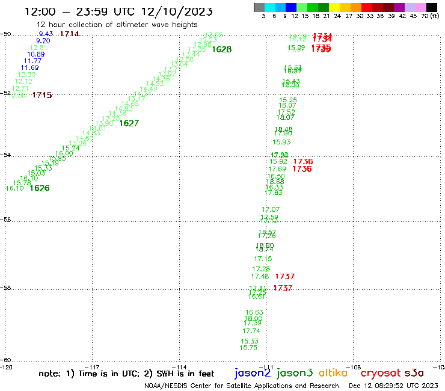Screen dimensions: 445x391
Task: Click the wave height value 15.75
Action: pyautogui.click(x=248, y=348)
